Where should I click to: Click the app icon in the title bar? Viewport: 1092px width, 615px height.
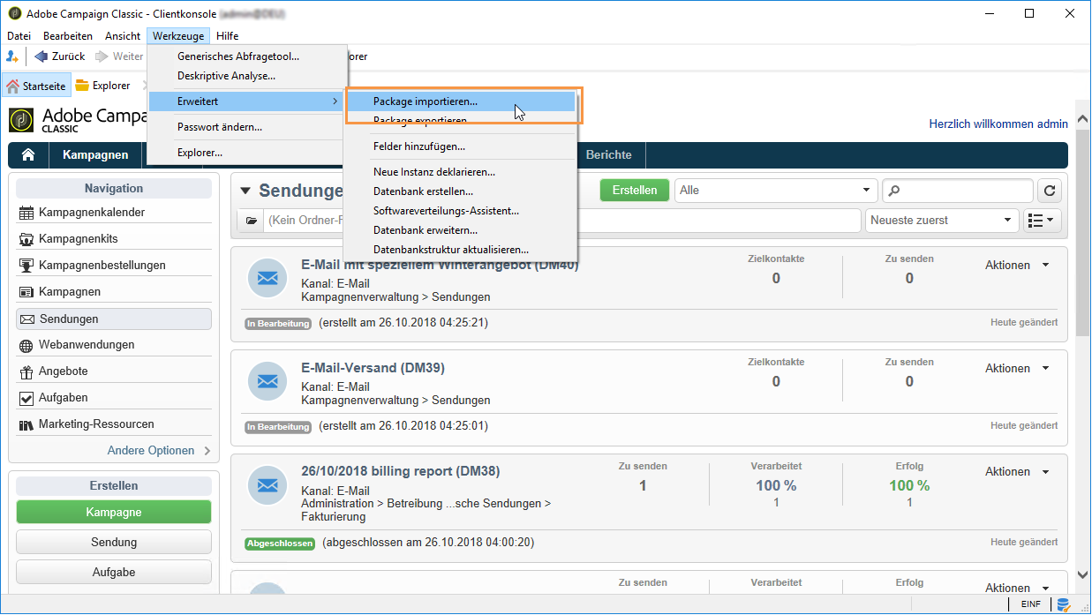click(13, 14)
